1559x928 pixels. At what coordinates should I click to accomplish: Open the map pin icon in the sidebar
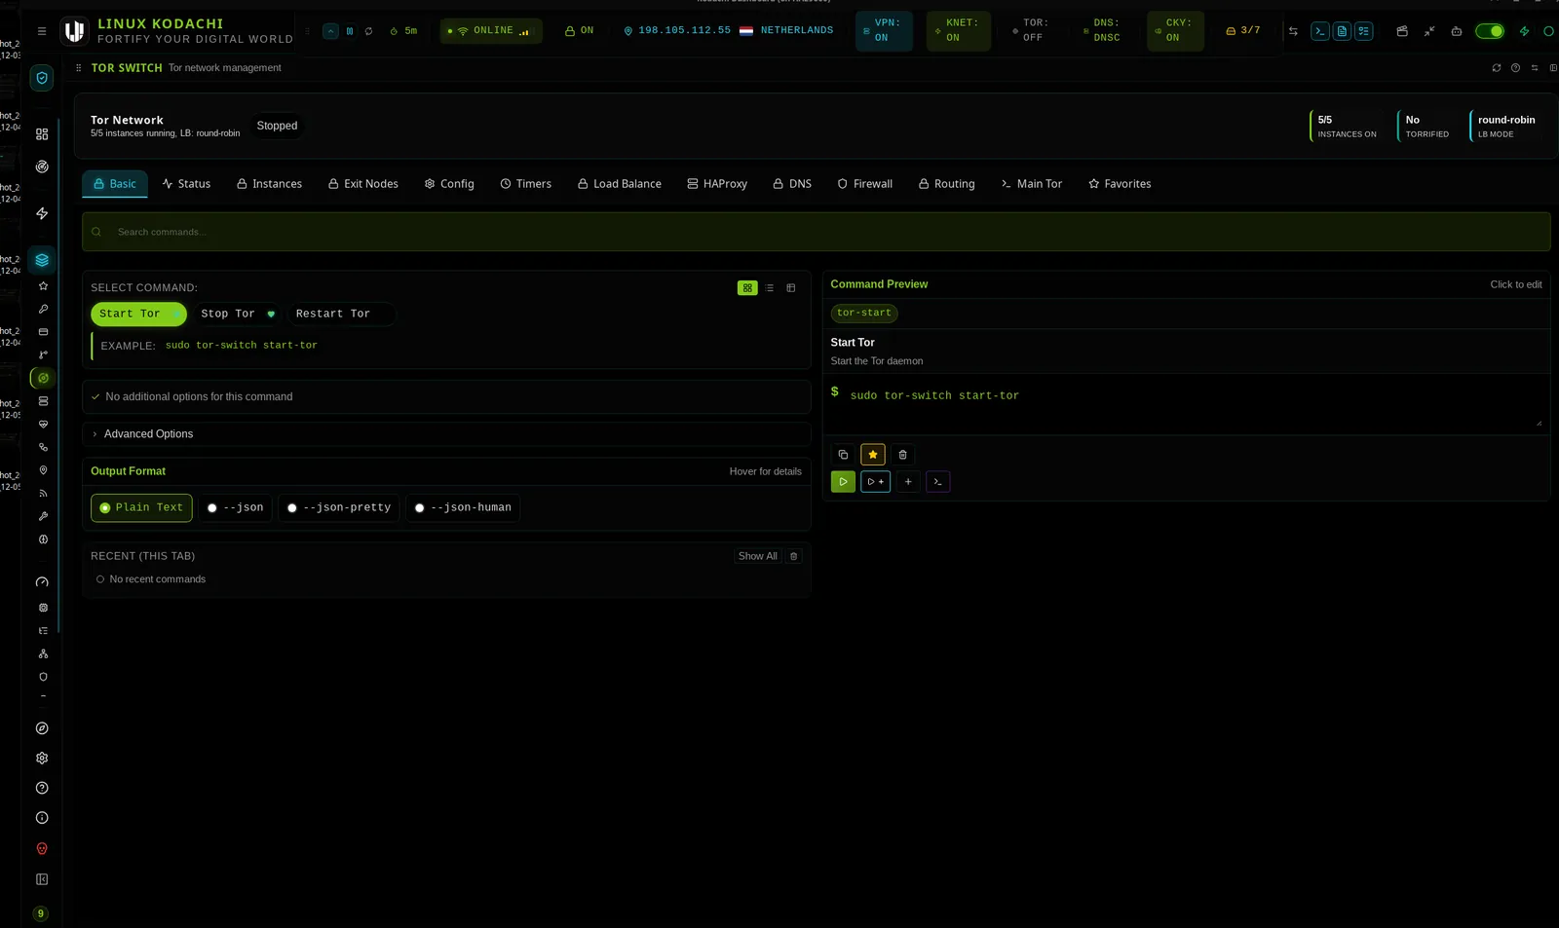pos(43,470)
